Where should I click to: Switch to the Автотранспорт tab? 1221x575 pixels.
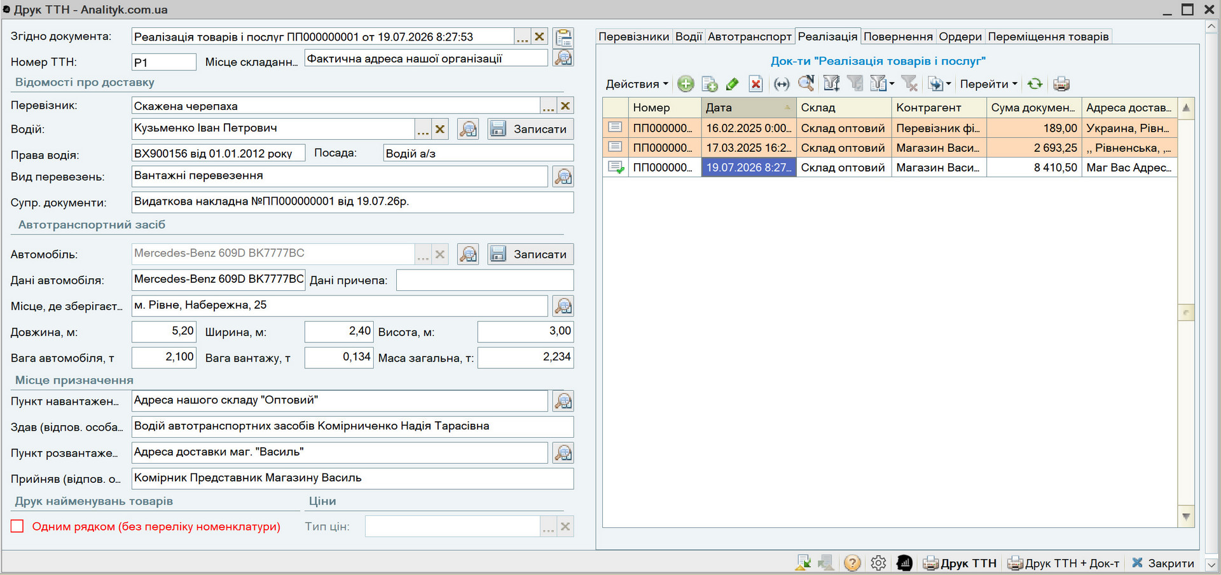750,36
